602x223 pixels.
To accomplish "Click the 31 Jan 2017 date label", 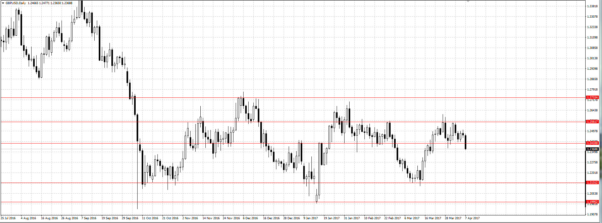I will 352,218.
